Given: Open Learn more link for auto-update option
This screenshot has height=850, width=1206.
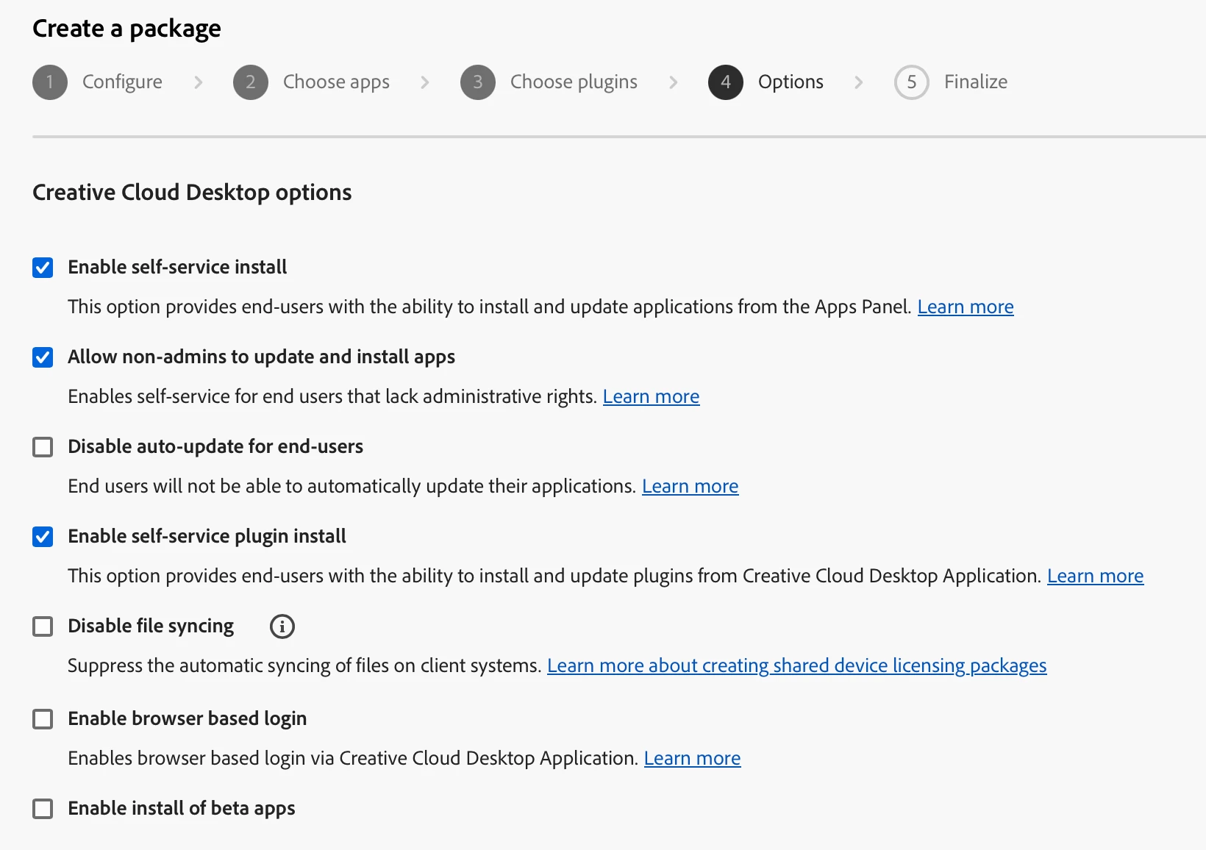Looking at the screenshot, I should (x=690, y=486).
